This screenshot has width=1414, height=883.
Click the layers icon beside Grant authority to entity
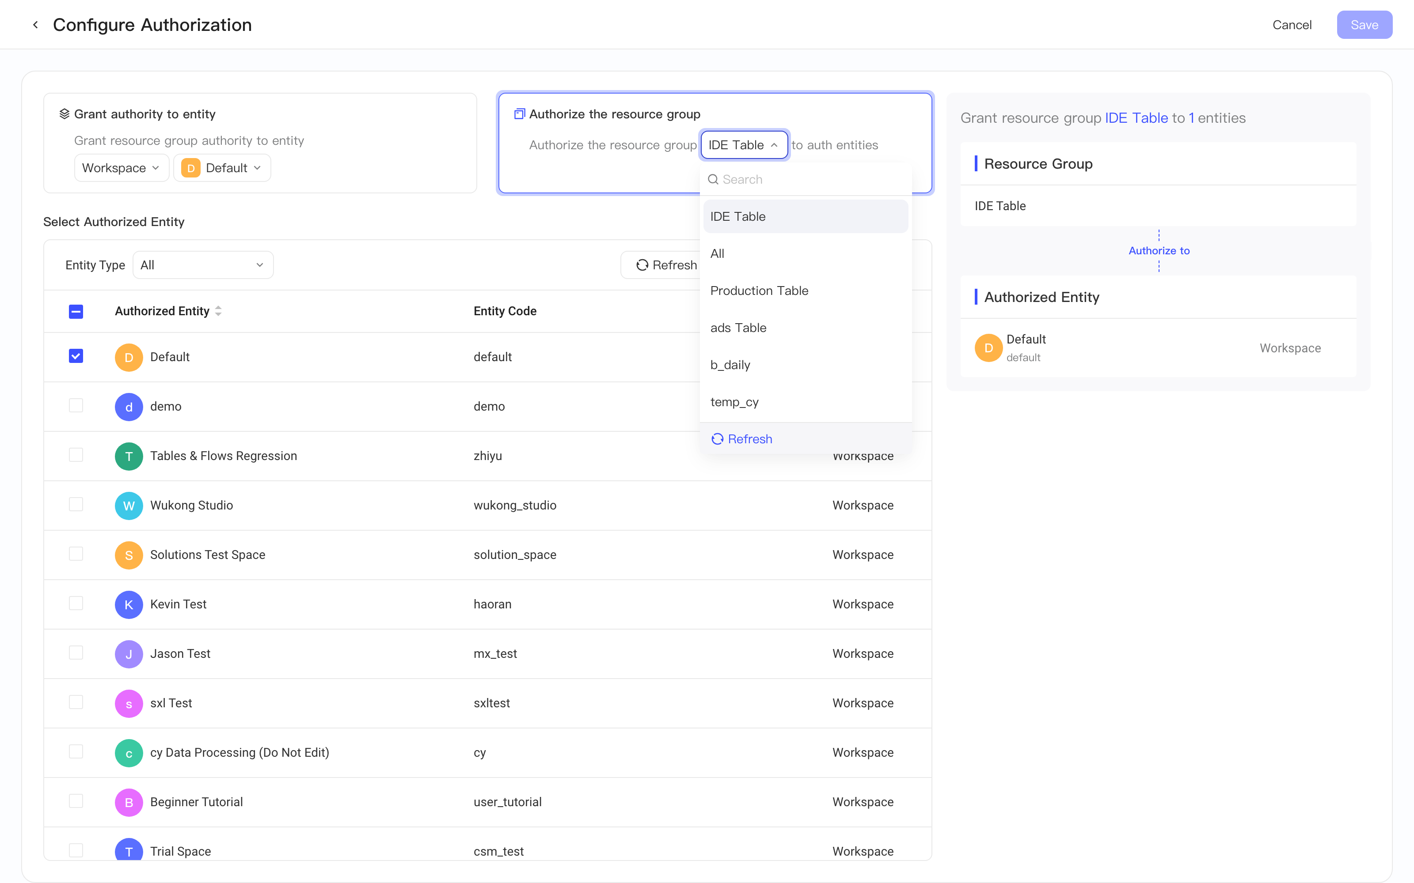64,114
